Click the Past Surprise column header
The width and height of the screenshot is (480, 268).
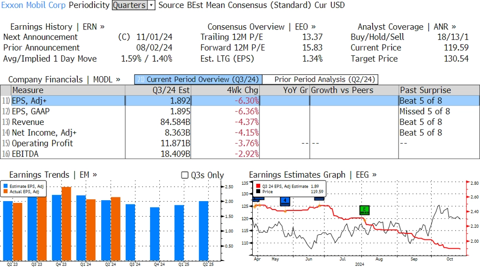point(439,90)
